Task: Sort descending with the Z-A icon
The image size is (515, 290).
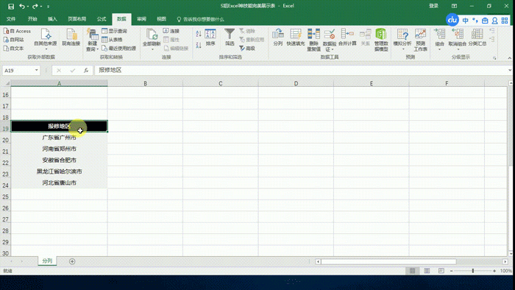Action: point(199,45)
